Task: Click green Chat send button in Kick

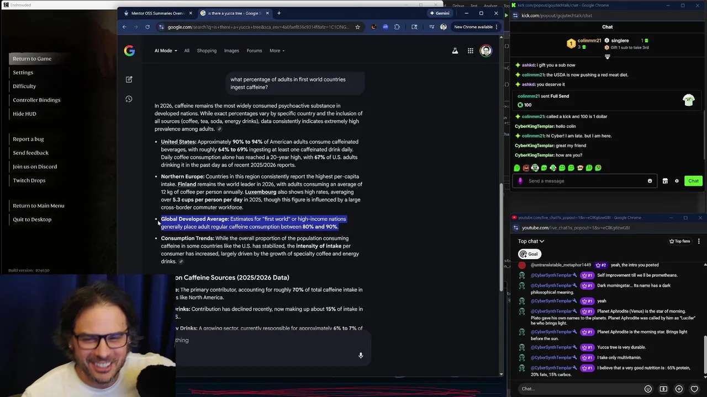Action: click(x=693, y=181)
